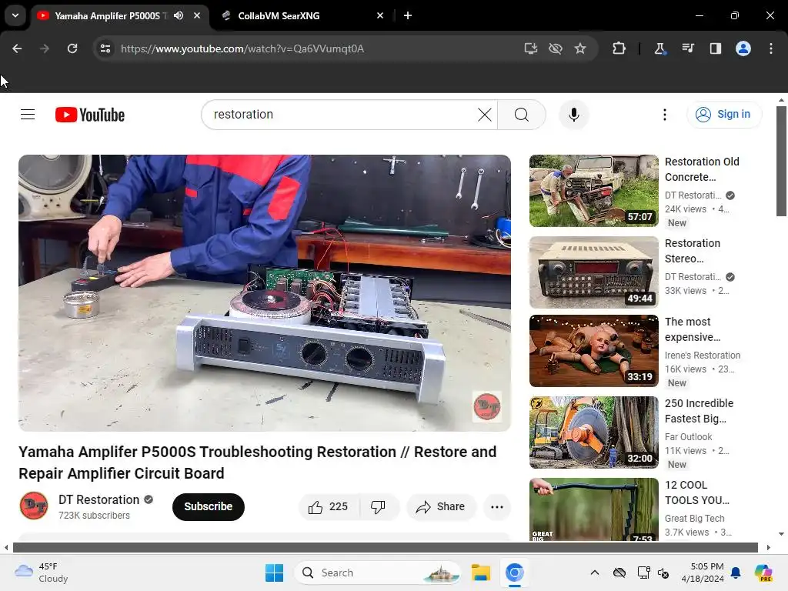Open Irene's Restoration channel name
Screen dimensions: 788x591
click(703, 356)
